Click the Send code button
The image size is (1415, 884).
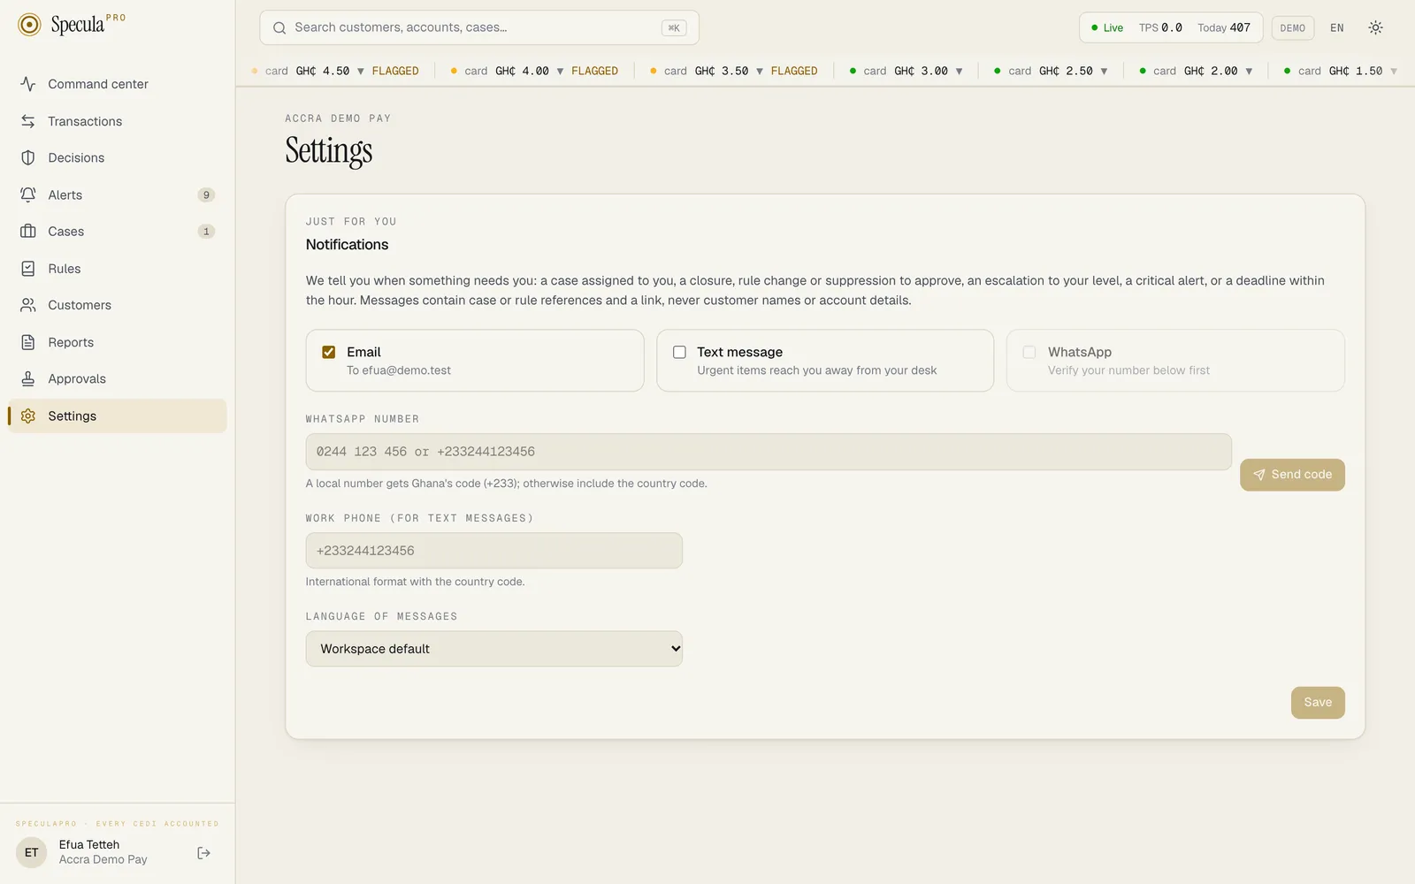pos(1292,475)
